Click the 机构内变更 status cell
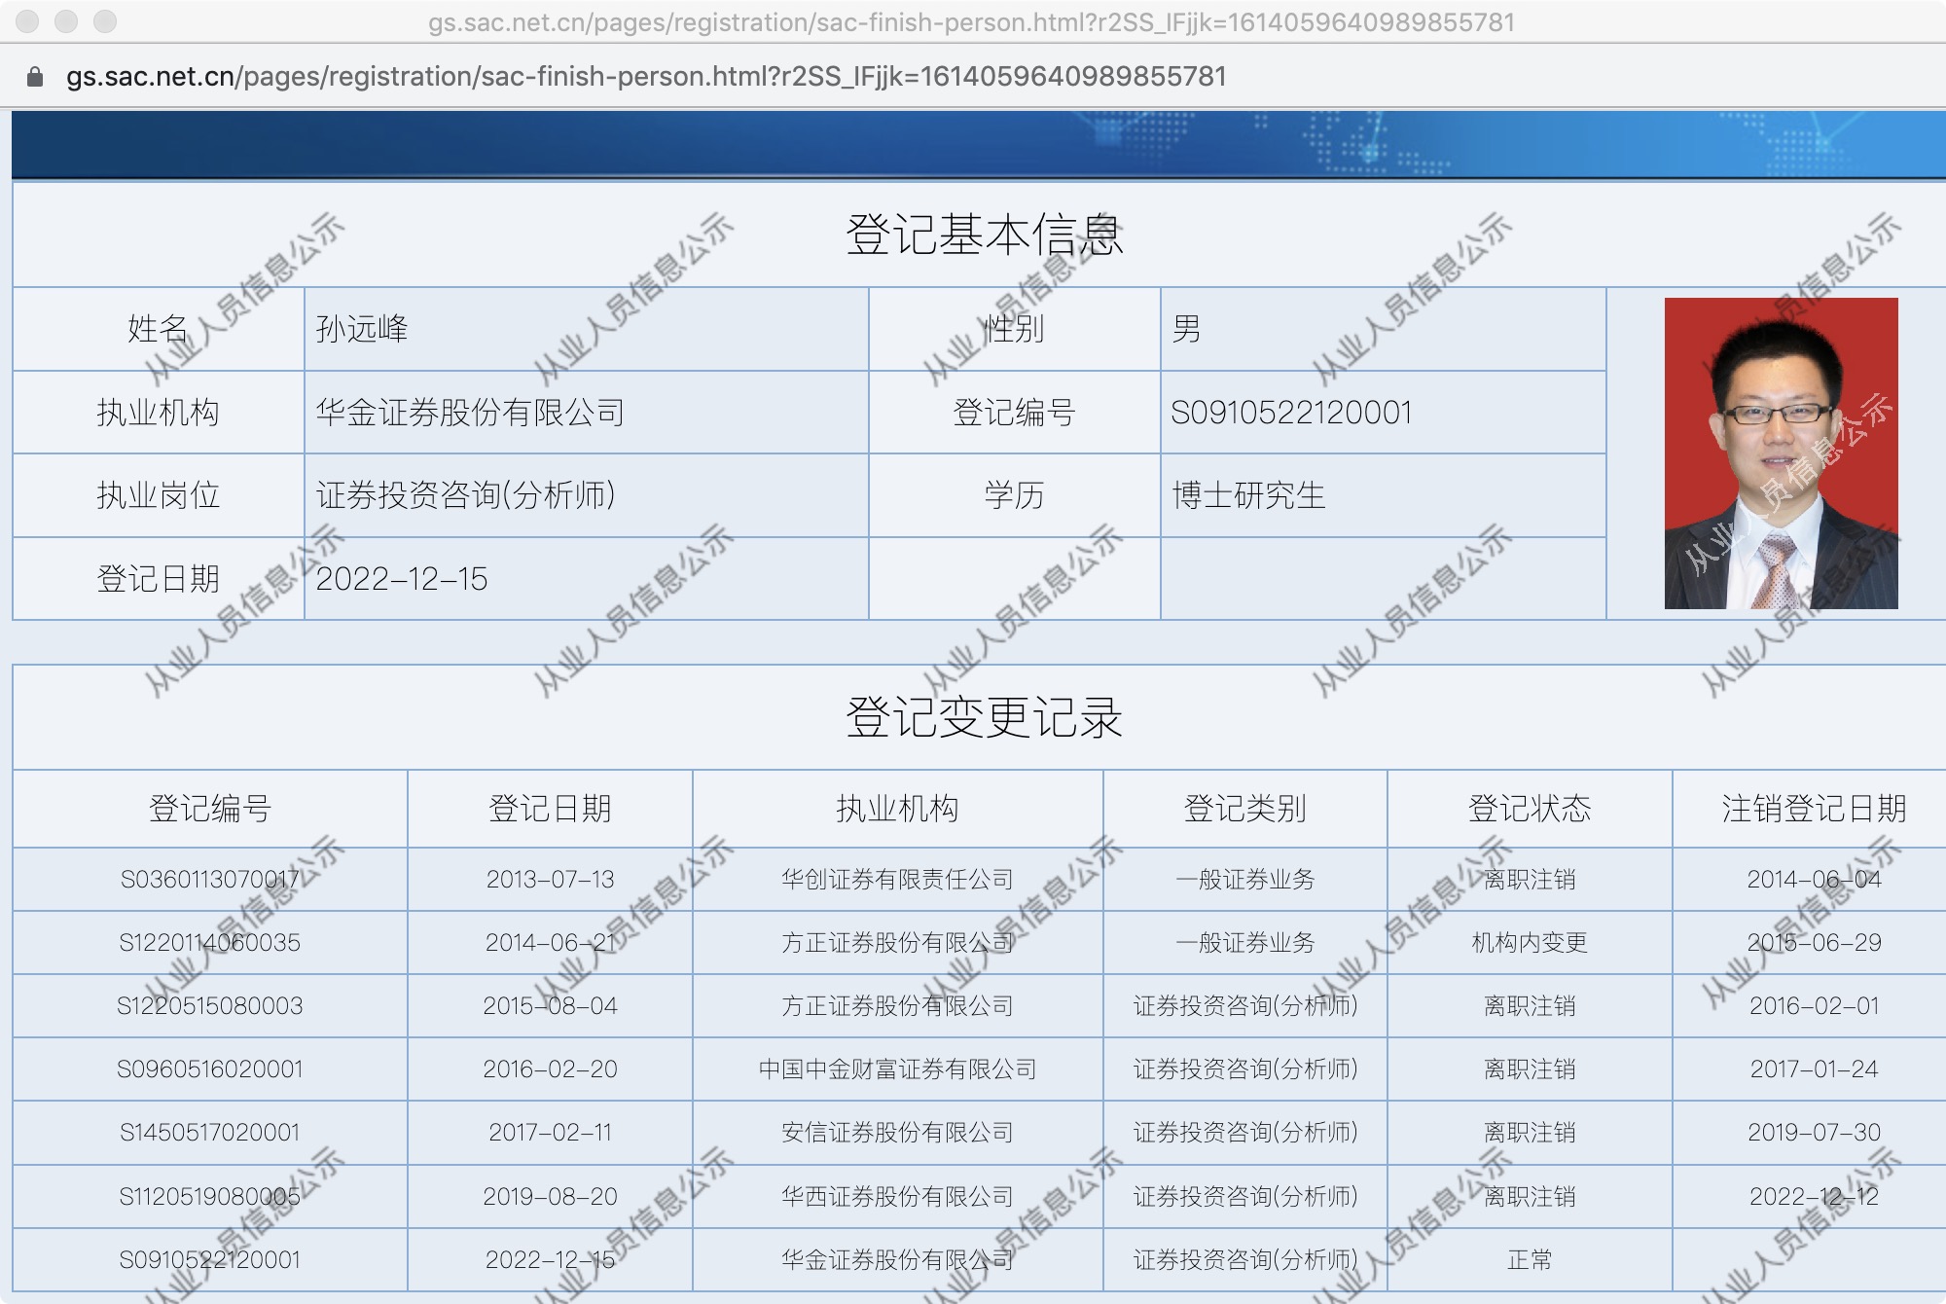The height and width of the screenshot is (1304, 1946). click(x=1529, y=943)
